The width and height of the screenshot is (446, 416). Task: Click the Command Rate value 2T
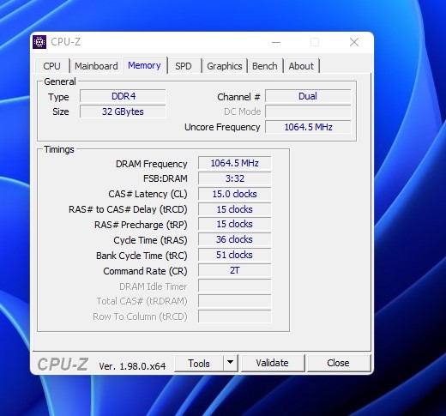235,270
